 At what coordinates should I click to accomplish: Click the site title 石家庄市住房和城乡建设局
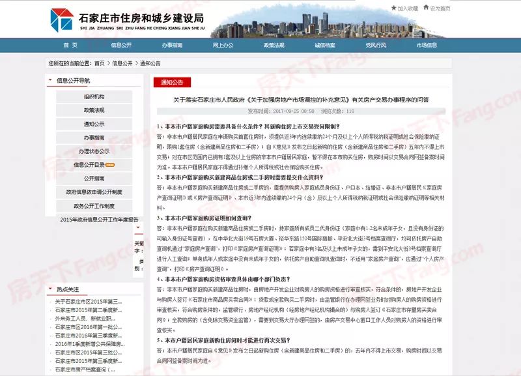click(x=141, y=18)
